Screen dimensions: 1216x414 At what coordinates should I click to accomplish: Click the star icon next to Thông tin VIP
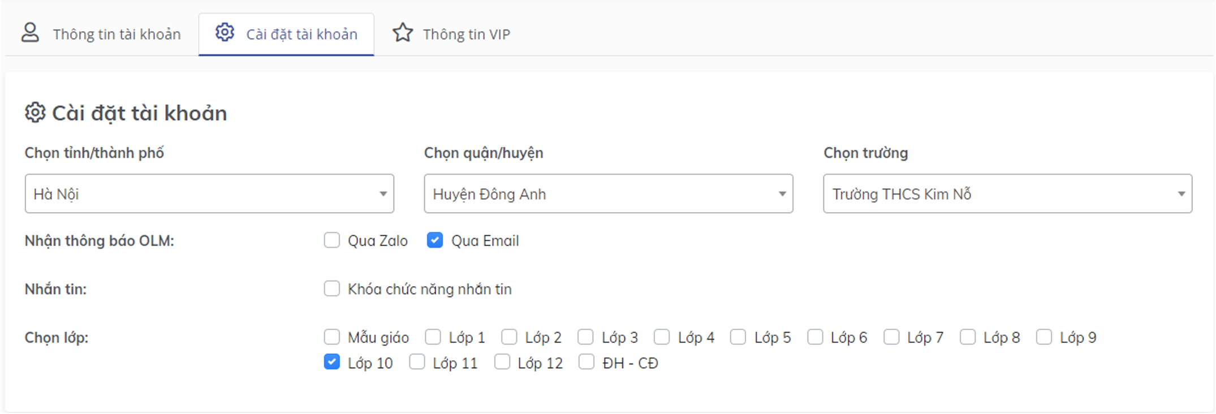tap(403, 33)
